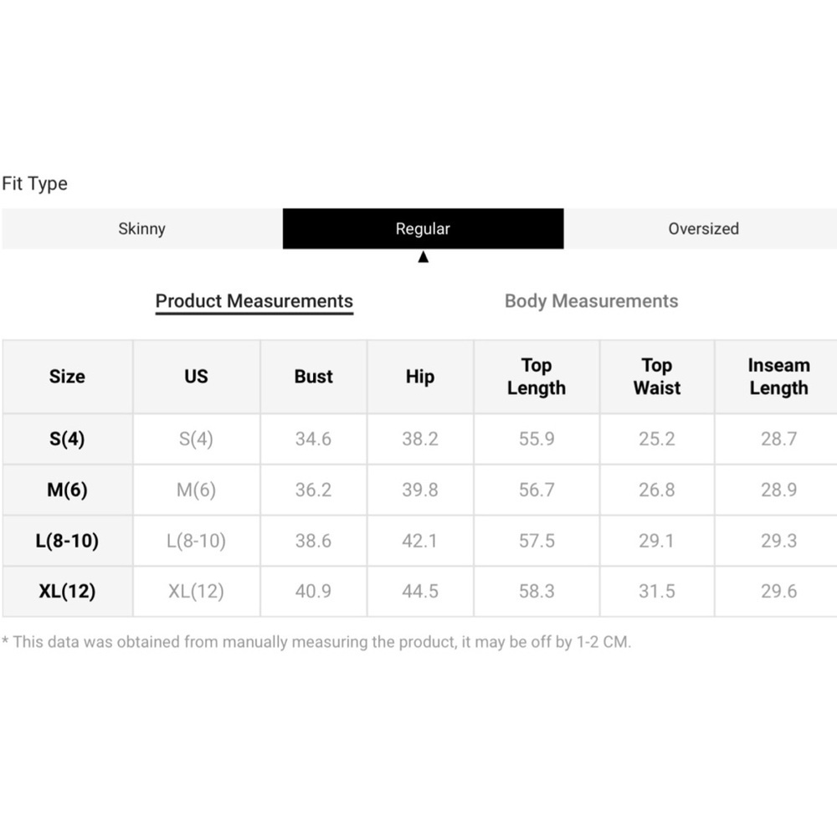Screen dimensions: 837x837
Task: Click the Size column header
Action: (x=67, y=377)
